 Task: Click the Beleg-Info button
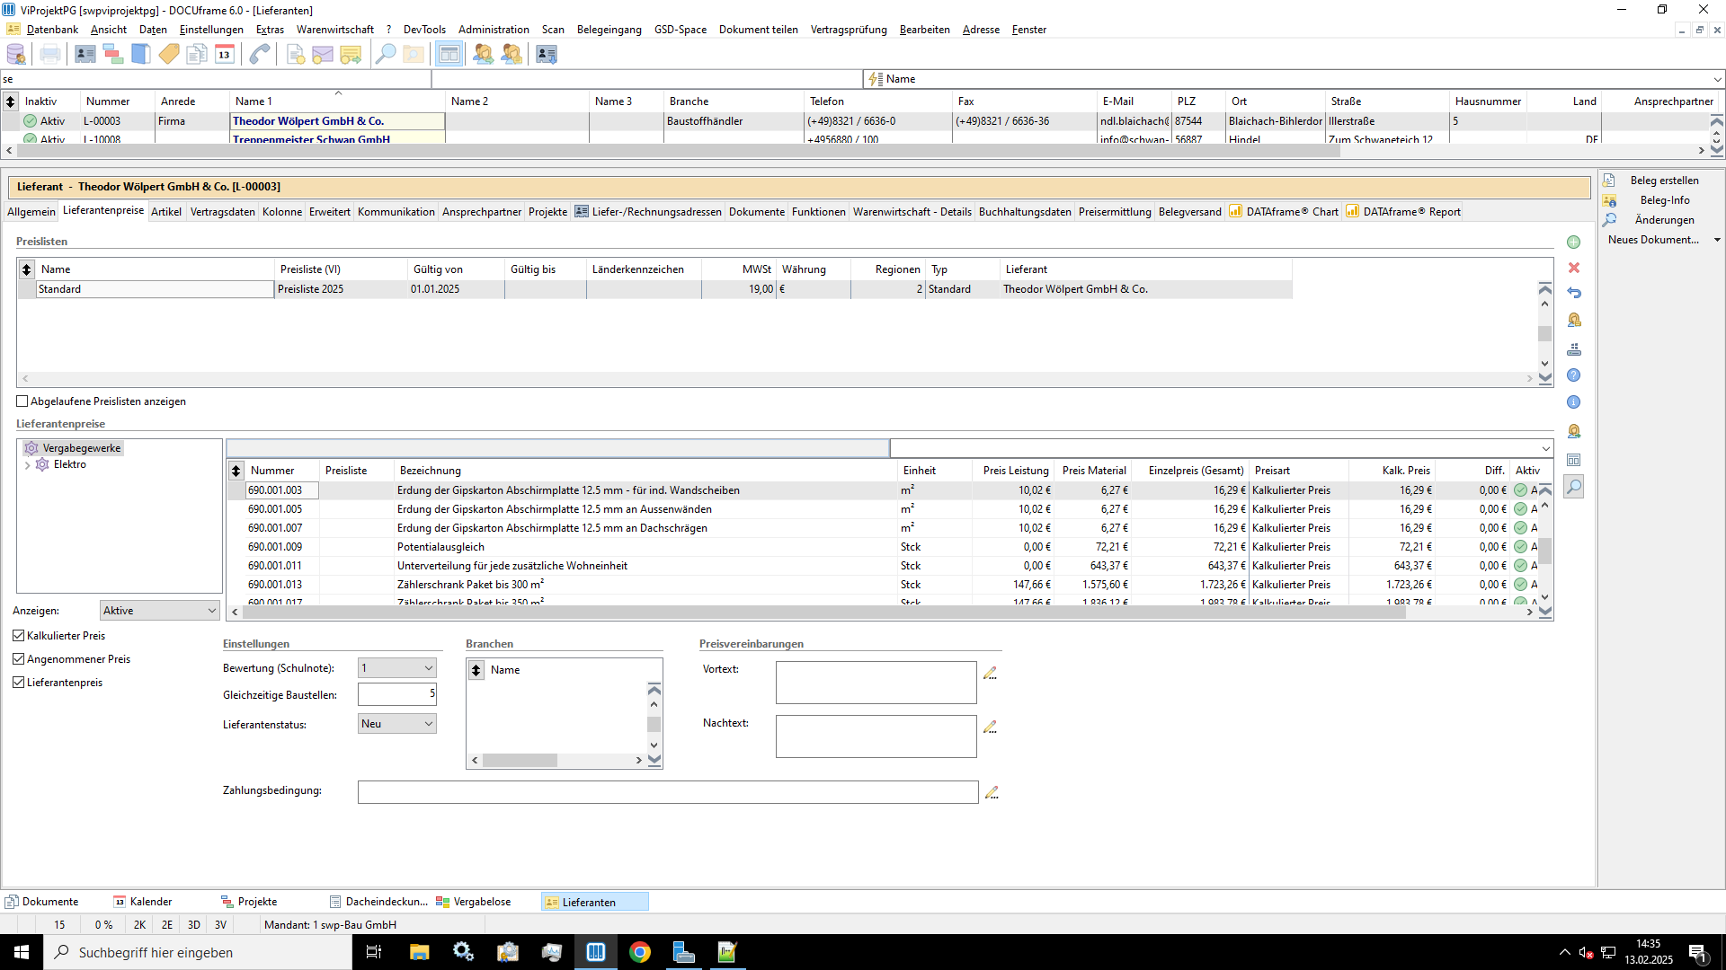click(x=1664, y=200)
